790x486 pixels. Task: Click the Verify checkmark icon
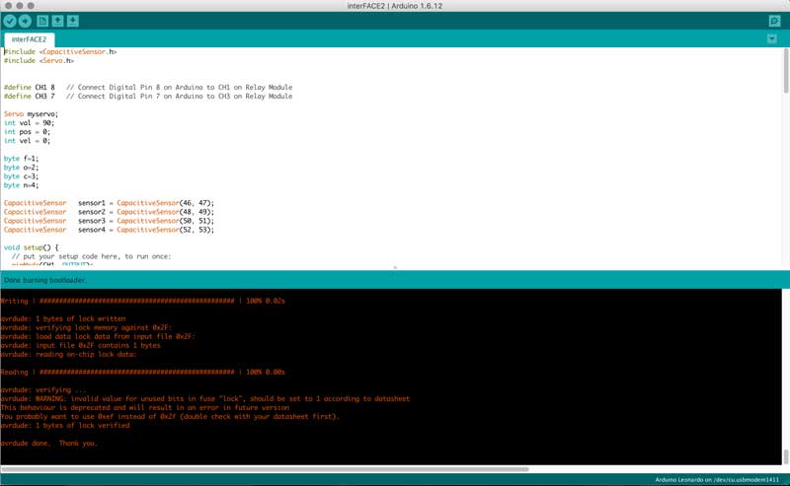pyautogui.click(x=10, y=21)
